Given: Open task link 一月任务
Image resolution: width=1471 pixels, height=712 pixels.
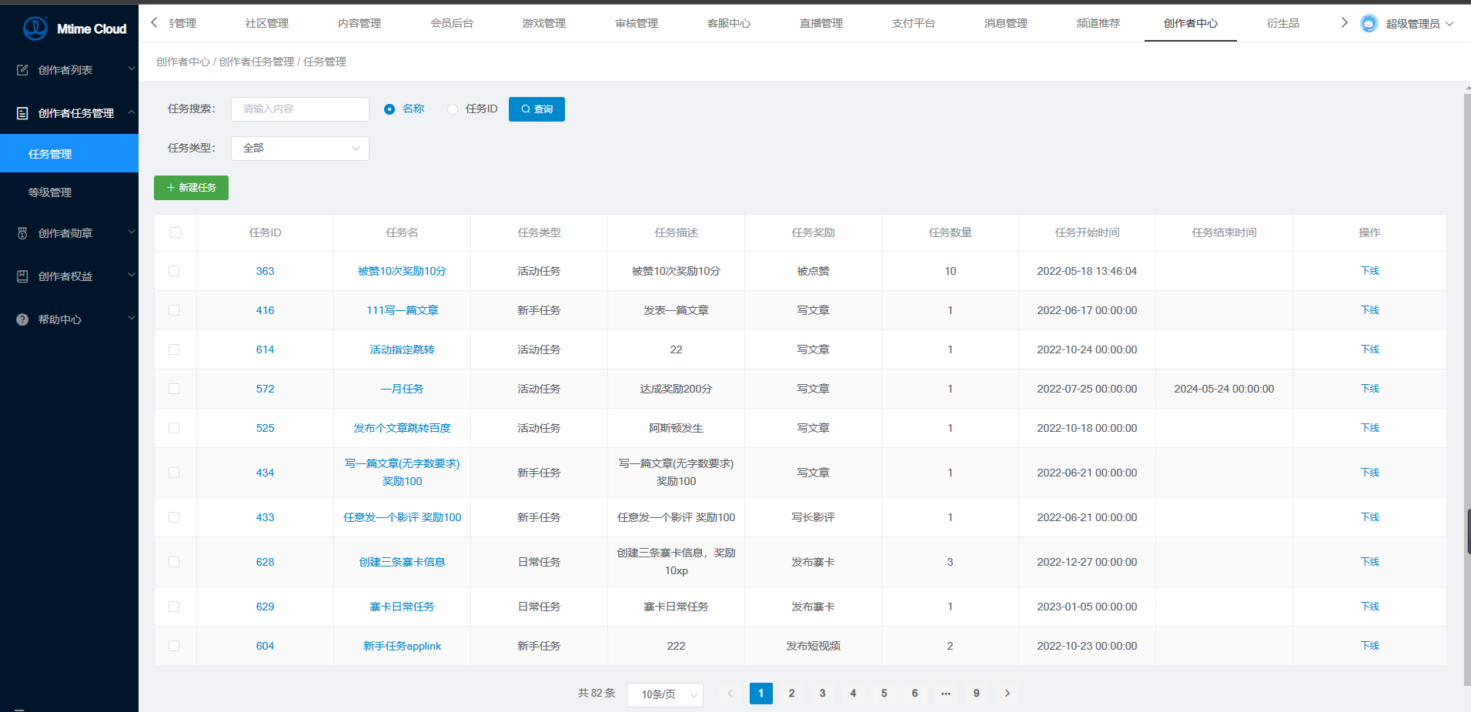Looking at the screenshot, I should point(402,389).
